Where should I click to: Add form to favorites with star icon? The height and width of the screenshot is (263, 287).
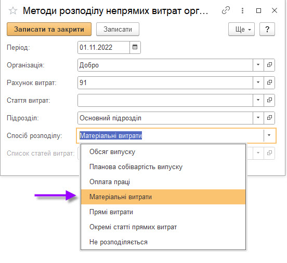coord(13,11)
